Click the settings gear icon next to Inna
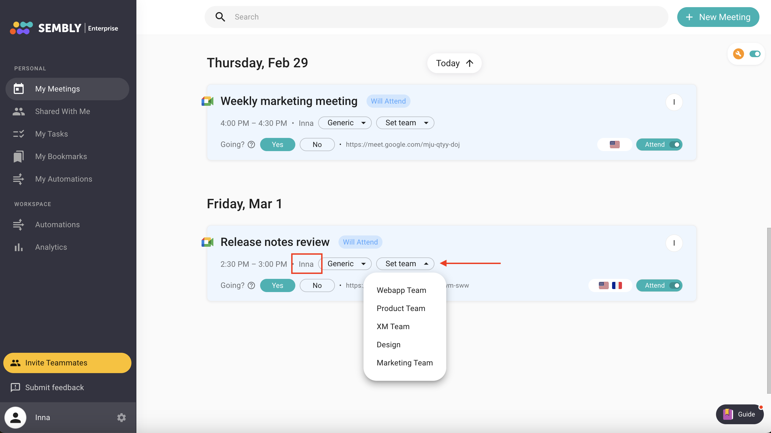771x433 pixels. point(121,417)
